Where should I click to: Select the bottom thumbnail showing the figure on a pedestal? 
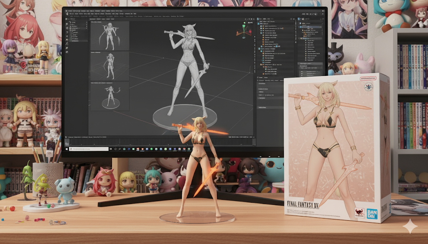[110, 96]
